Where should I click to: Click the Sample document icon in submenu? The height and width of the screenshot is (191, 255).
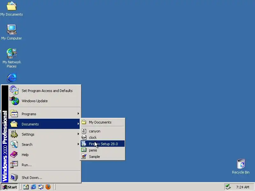click(84, 156)
